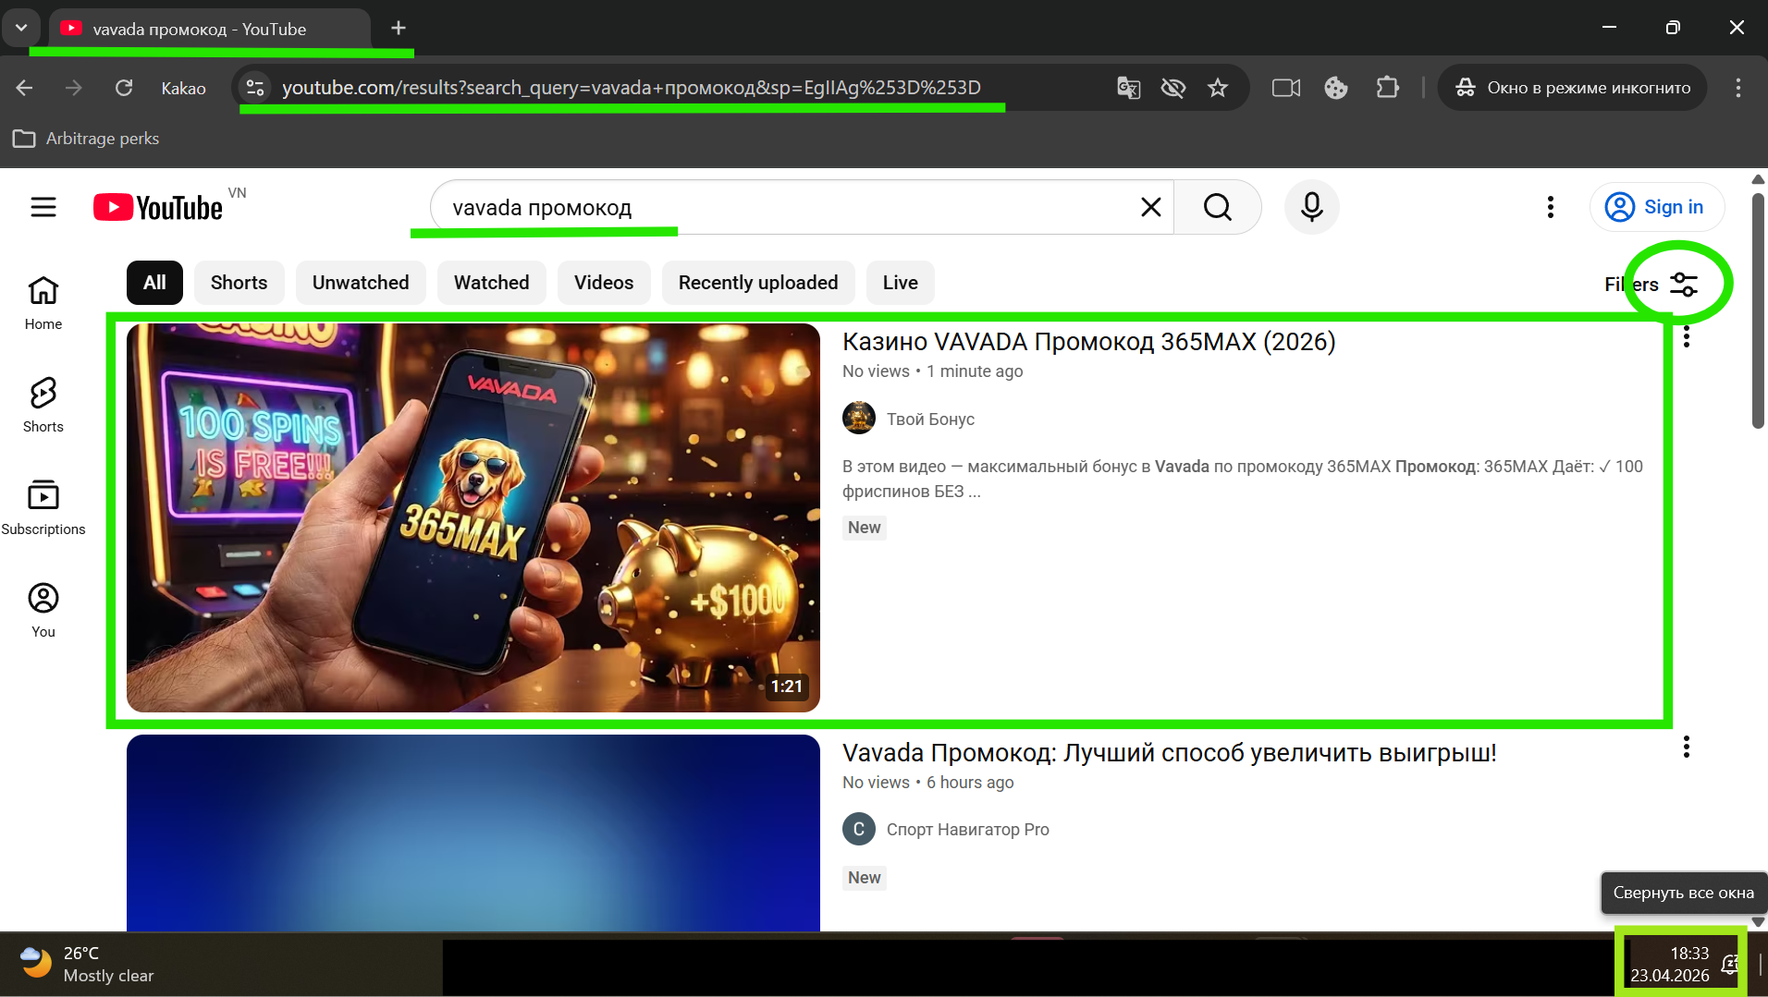
Task: Expand the search Filters panel
Action: pyautogui.click(x=1651, y=285)
